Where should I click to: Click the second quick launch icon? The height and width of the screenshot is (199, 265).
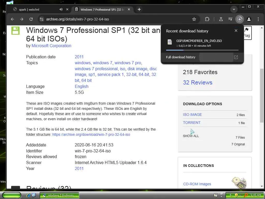coord(34,195)
